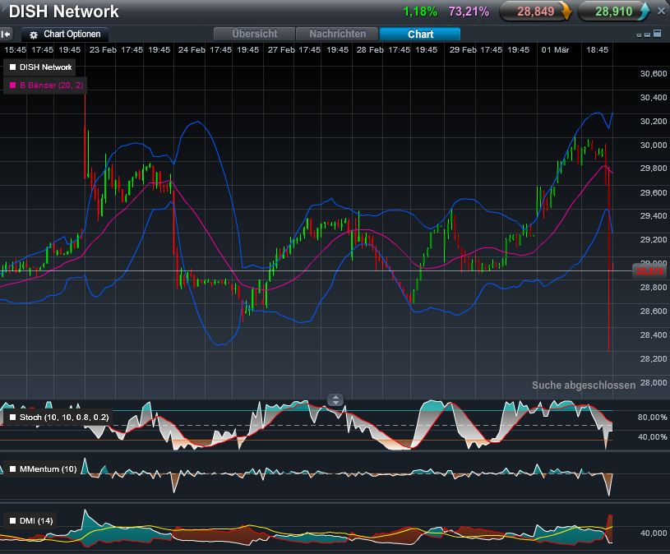Open the Chart Optionen menu
670x554 pixels.
64,35
